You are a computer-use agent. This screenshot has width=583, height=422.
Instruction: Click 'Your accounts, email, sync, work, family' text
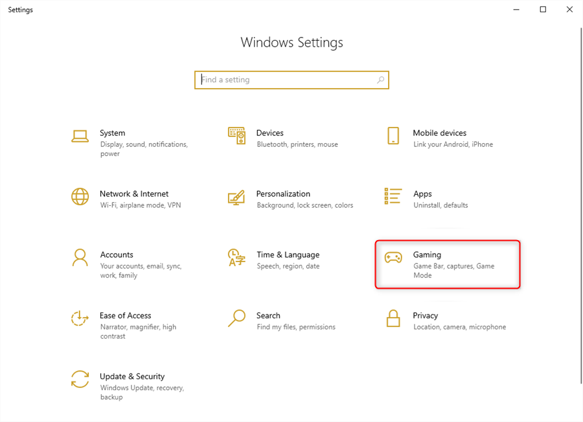(141, 271)
